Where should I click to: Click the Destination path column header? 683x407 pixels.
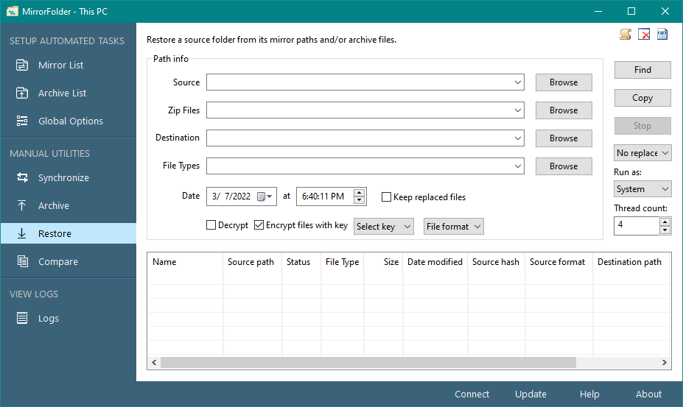point(631,261)
